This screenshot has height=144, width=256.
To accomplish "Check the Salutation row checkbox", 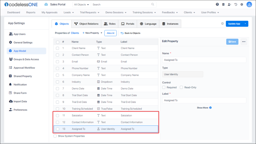I will [x=57, y=115].
